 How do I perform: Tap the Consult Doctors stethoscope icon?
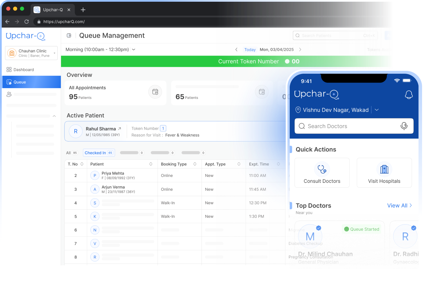pyautogui.click(x=322, y=169)
